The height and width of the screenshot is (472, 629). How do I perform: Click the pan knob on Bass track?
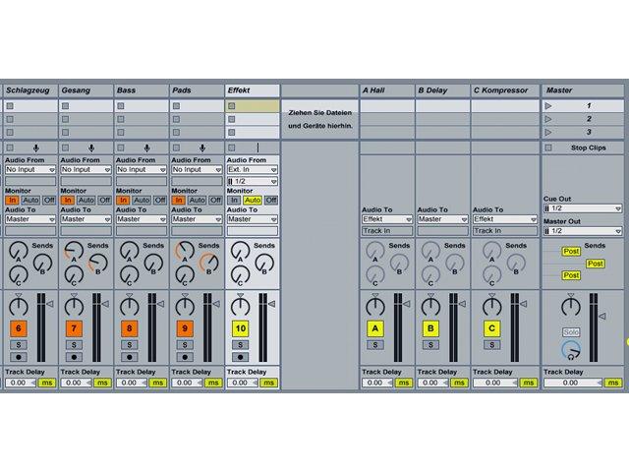click(x=129, y=306)
